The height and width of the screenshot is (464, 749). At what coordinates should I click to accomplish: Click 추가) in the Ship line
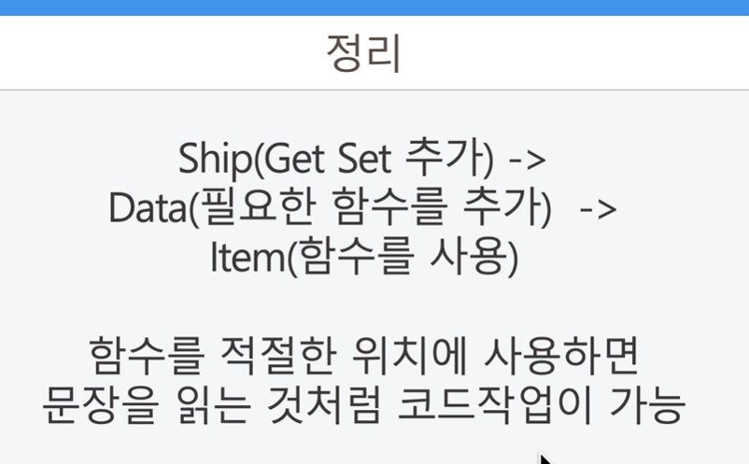tap(449, 158)
